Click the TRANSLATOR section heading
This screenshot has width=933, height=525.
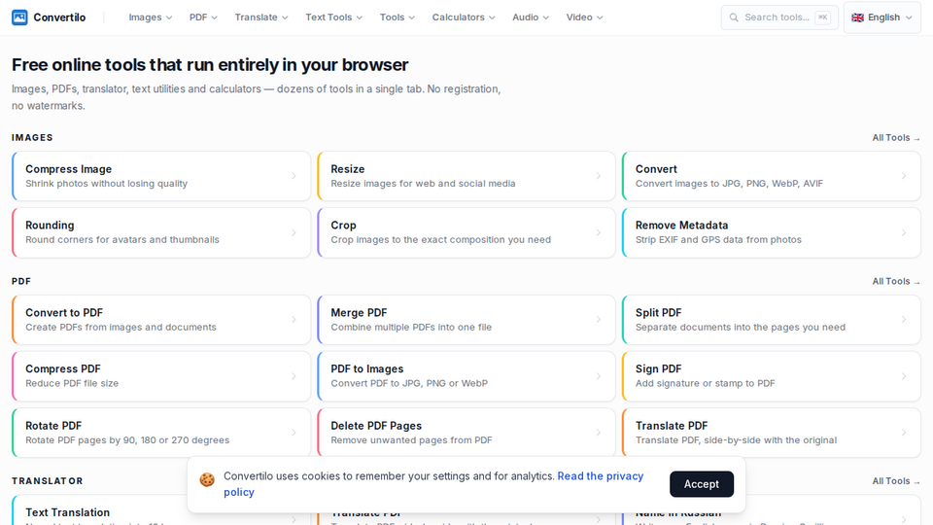(48, 481)
